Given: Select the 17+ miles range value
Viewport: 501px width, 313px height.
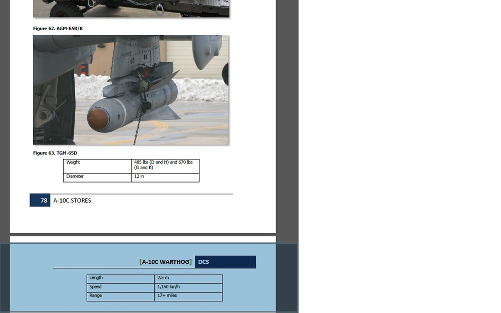Looking at the screenshot, I should click(167, 296).
